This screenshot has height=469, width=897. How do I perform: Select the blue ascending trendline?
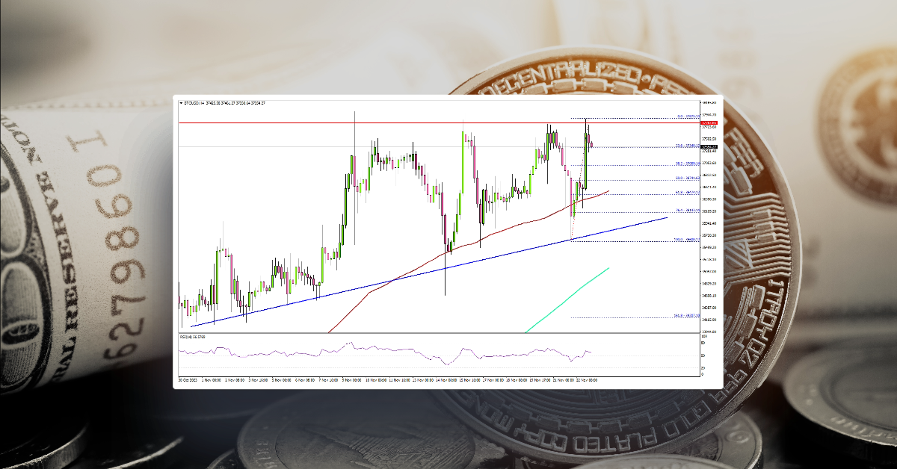(449, 266)
